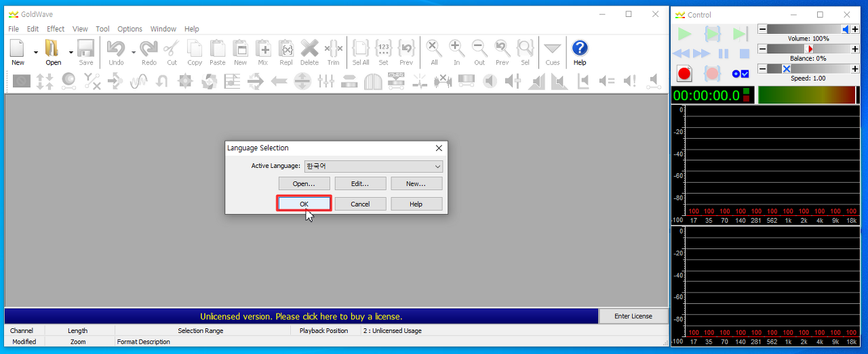Click the speaker with exclamation effect icon
868x354 pixels.
pos(630,81)
